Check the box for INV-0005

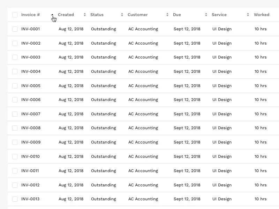coord(15,86)
